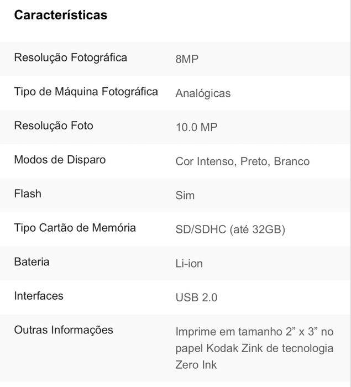This screenshot has height=387, width=351.
Task: Select the Outras Informações label
Action: pos(64,330)
